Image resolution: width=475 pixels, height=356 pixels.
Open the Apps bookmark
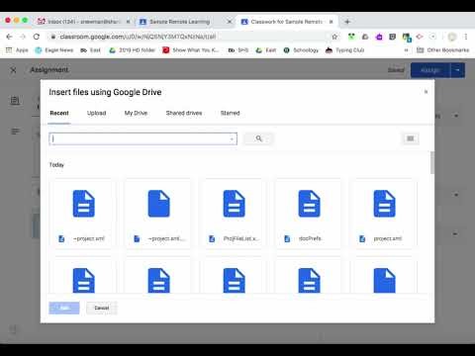[17, 50]
